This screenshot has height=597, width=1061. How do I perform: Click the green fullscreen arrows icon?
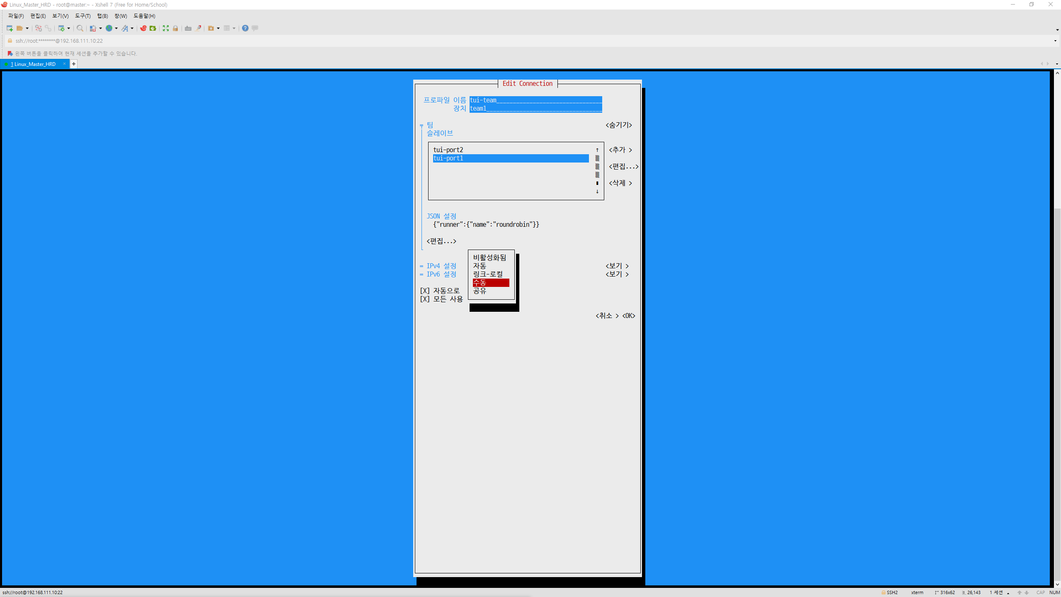pos(166,28)
